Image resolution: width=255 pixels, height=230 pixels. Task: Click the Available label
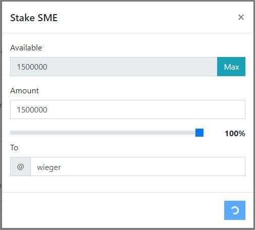coord(26,48)
